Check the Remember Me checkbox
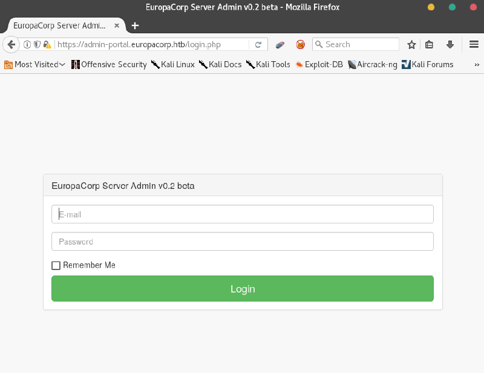Image resolution: width=484 pixels, height=373 pixels. point(56,265)
